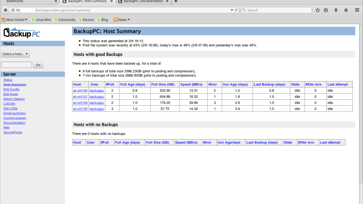Open the Edit Hosts link
The image size is (363, 204).
pyautogui.click(x=11, y=94)
